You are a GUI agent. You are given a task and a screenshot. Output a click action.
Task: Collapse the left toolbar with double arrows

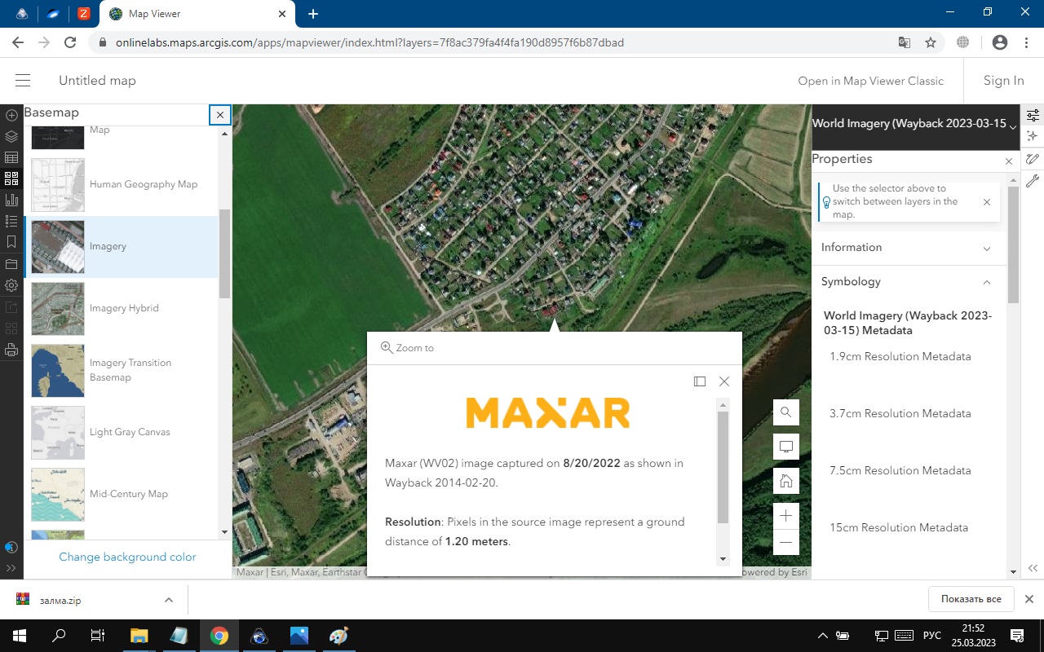pos(11,568)
